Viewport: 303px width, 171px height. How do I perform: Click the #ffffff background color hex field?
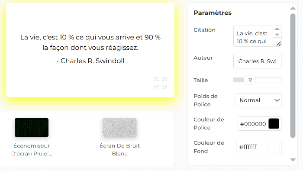(x=252, y=147)
